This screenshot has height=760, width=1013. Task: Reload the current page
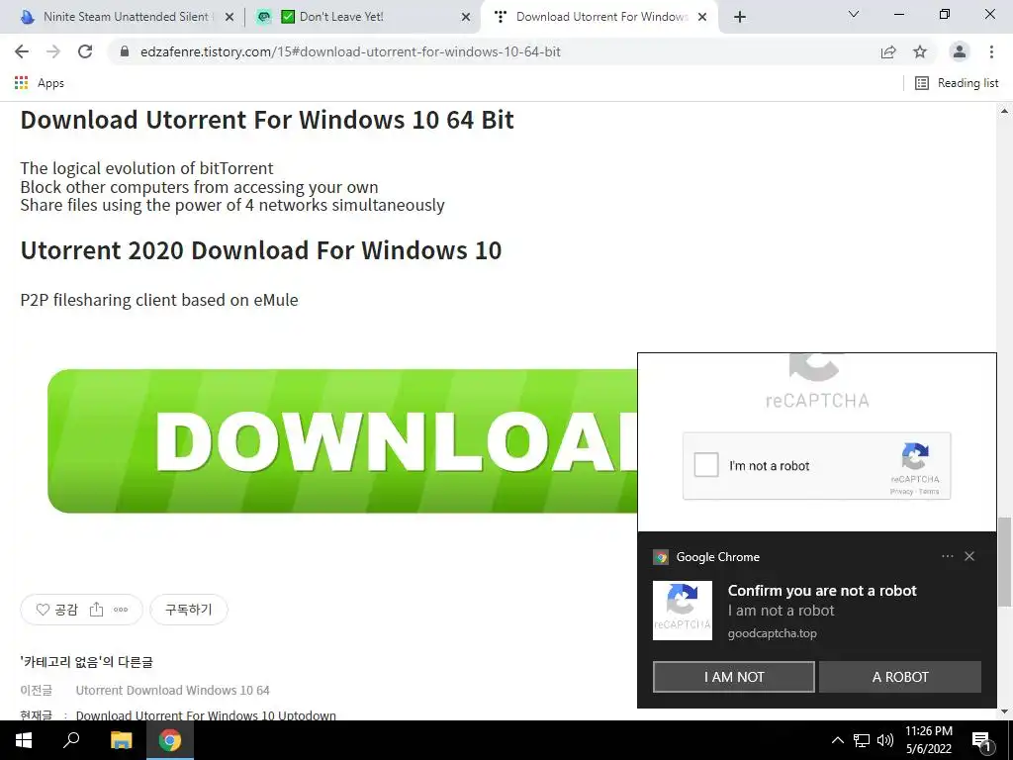pos(85,51)
